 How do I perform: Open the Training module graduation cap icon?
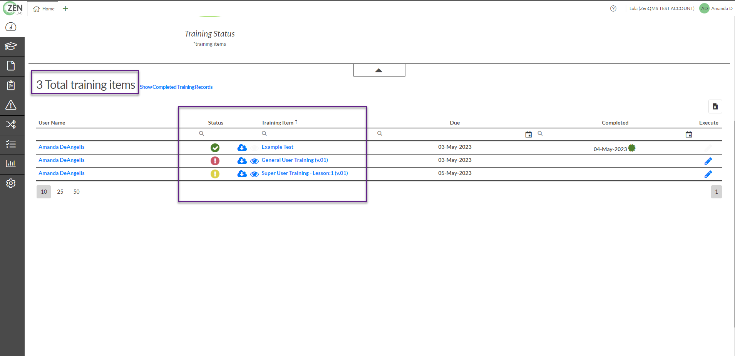coord(11,47)
